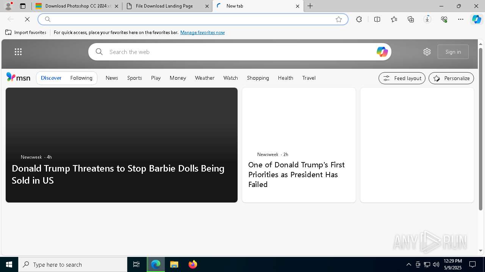485x272 pixels.
Task: Open the Watch section
Action: (231, 78)
